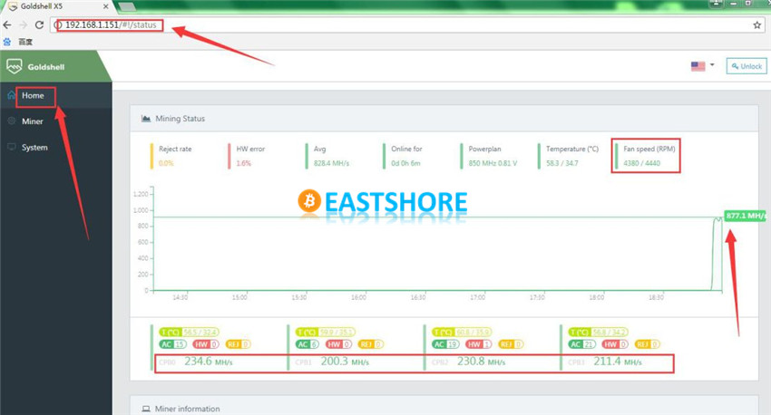The height and width of the screenshot is (415, 771).
Task: Click the T(°C) 59.9 / 35.1 badge
Action: point(325,333)
